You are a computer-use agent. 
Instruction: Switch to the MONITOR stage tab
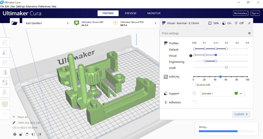click(154, 13)
